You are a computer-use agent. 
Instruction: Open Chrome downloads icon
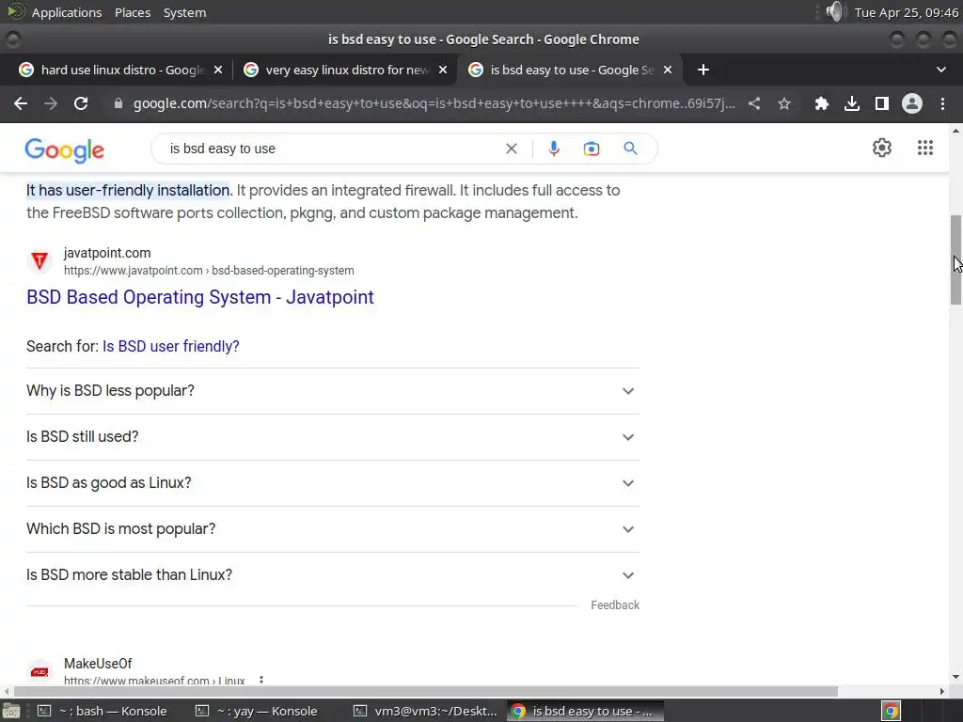[852, 103]
